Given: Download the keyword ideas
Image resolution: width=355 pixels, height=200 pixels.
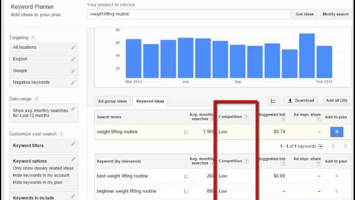Looking at the screenshot, I should click(x=301, y=101).
